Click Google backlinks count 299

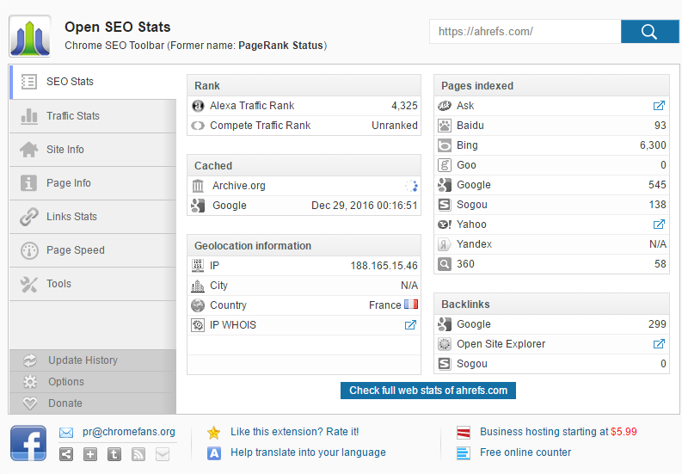pos(657,323)
